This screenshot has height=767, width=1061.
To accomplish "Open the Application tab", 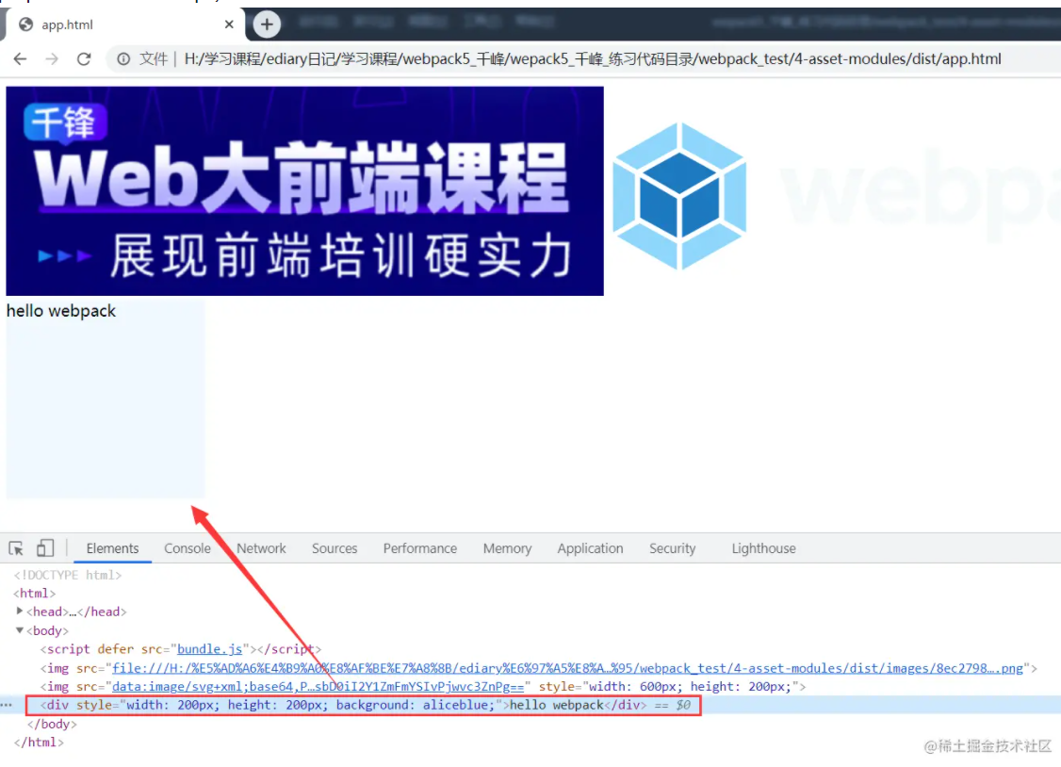I will coord(590,548).
